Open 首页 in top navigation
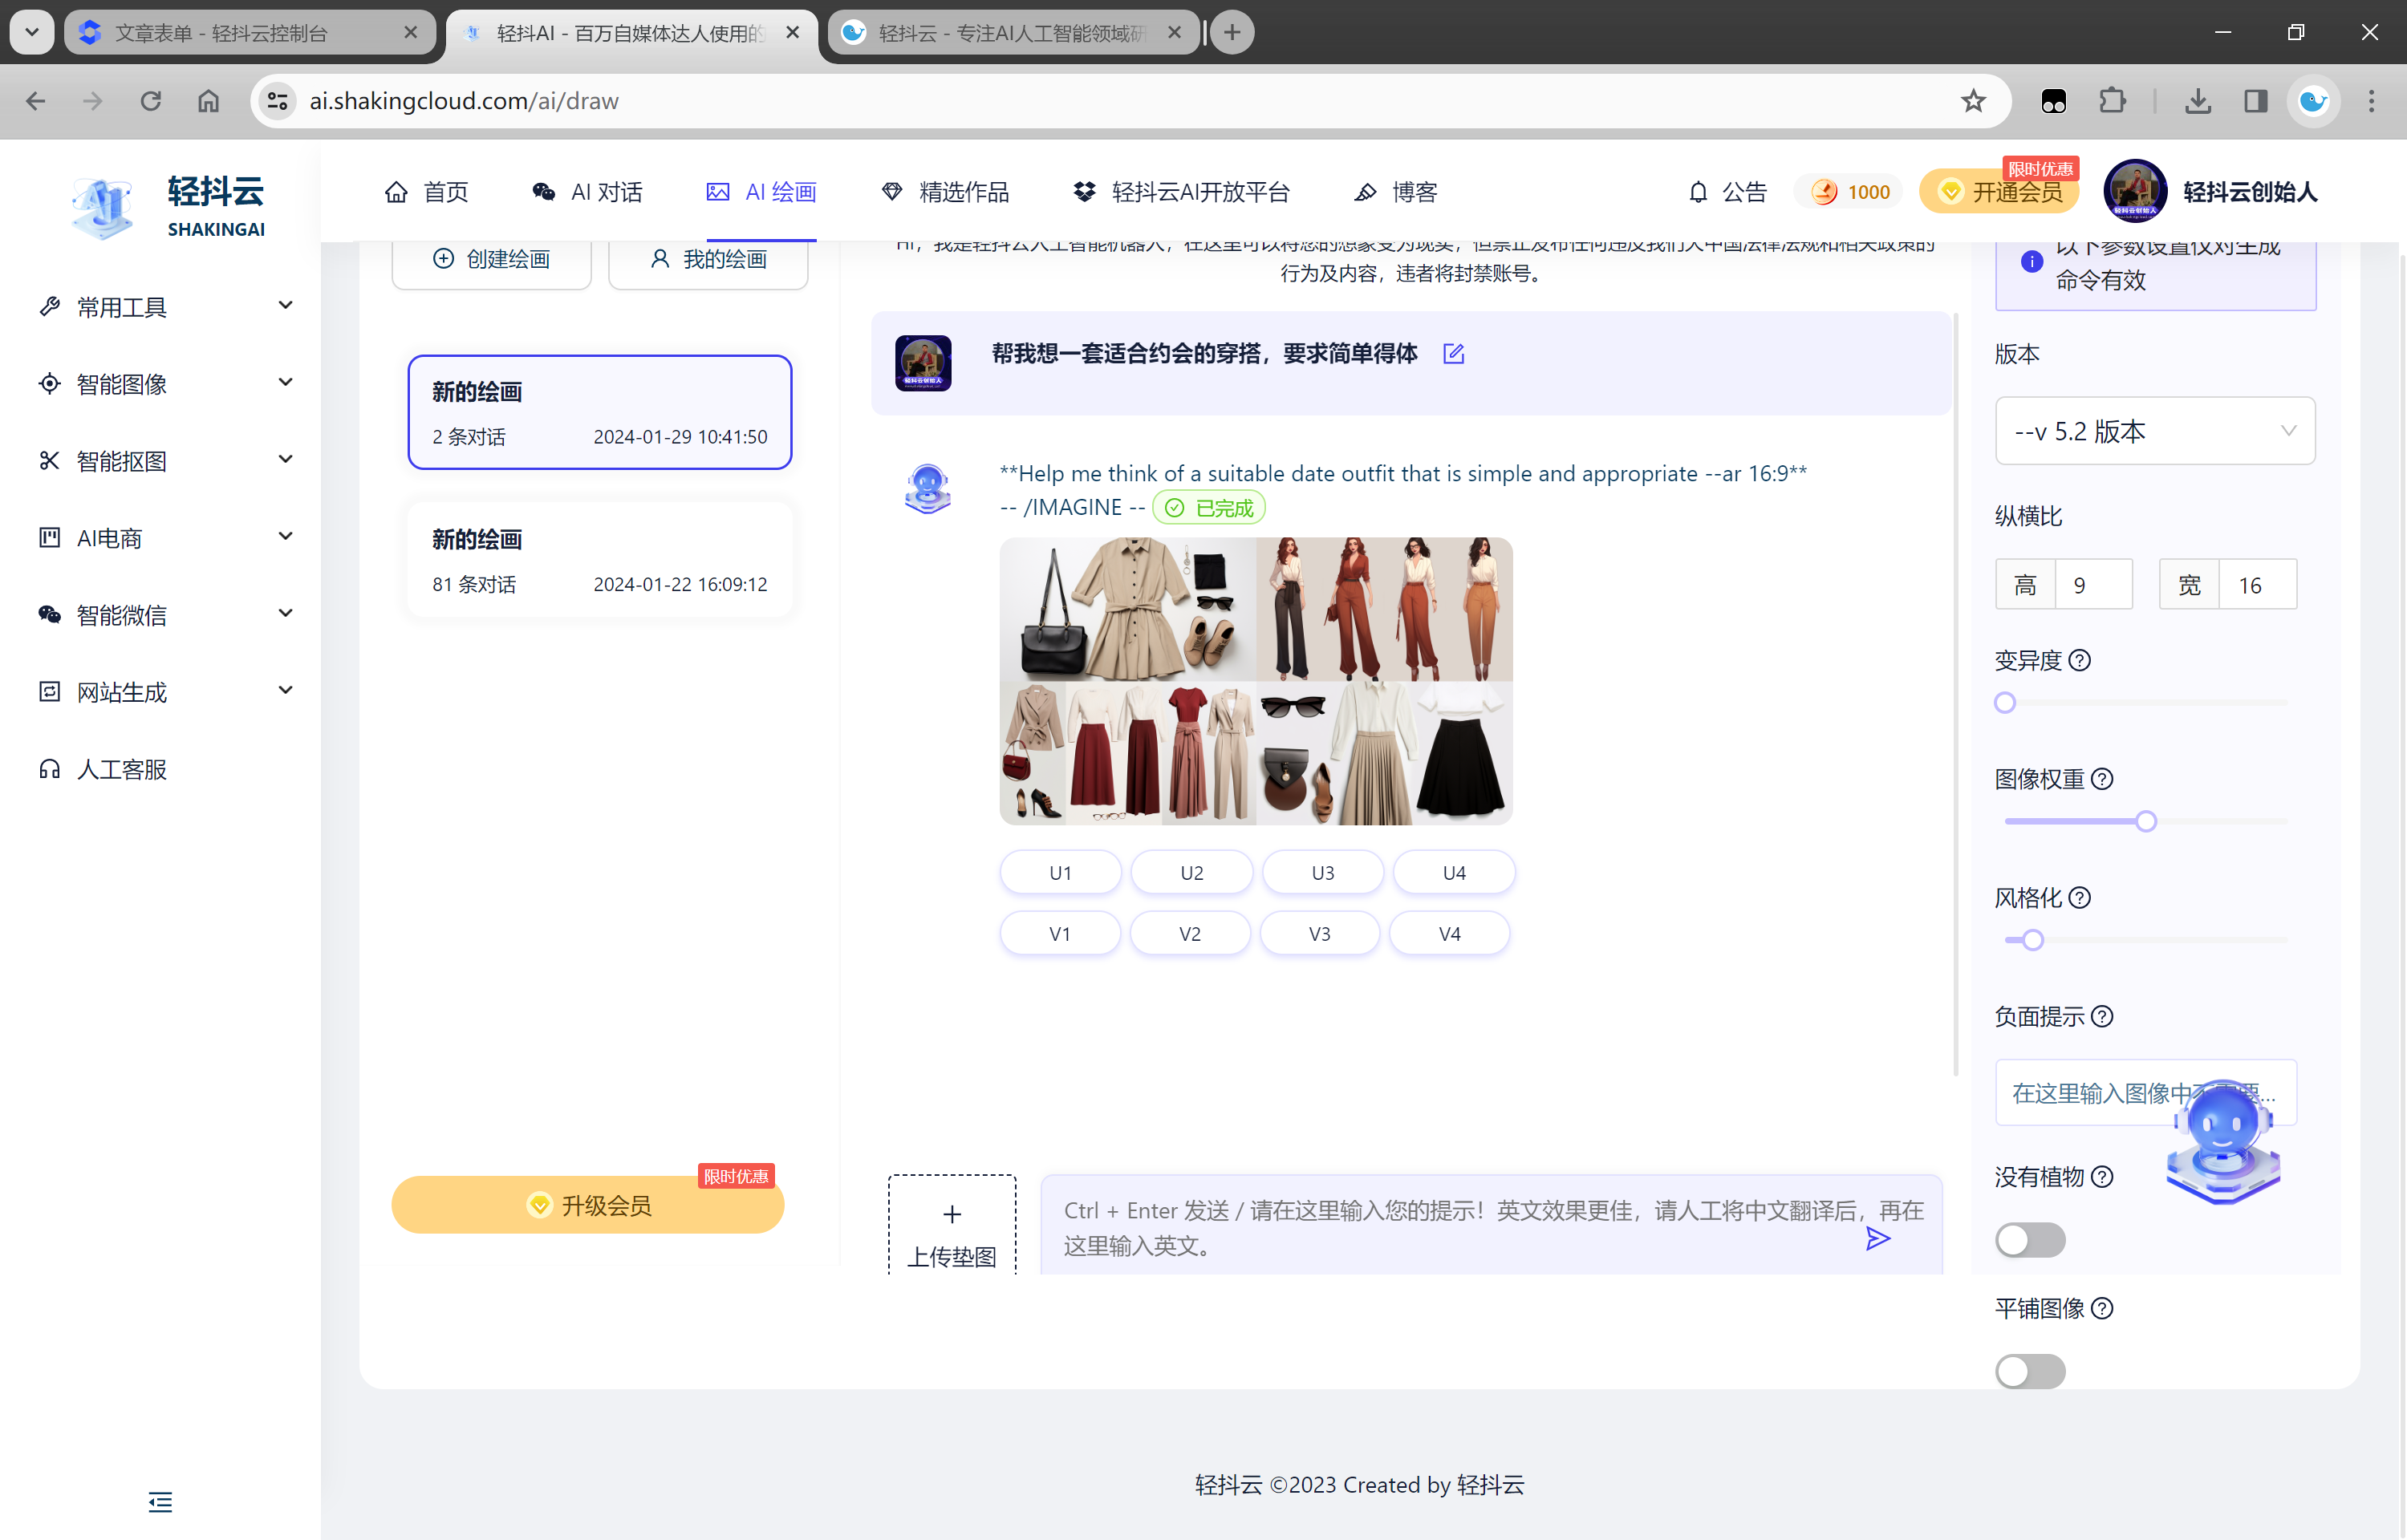This screenshot has height=1540, width=2407. tap(426, 192)
